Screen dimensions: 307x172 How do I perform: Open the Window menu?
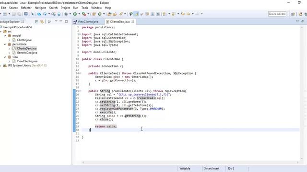96,8
